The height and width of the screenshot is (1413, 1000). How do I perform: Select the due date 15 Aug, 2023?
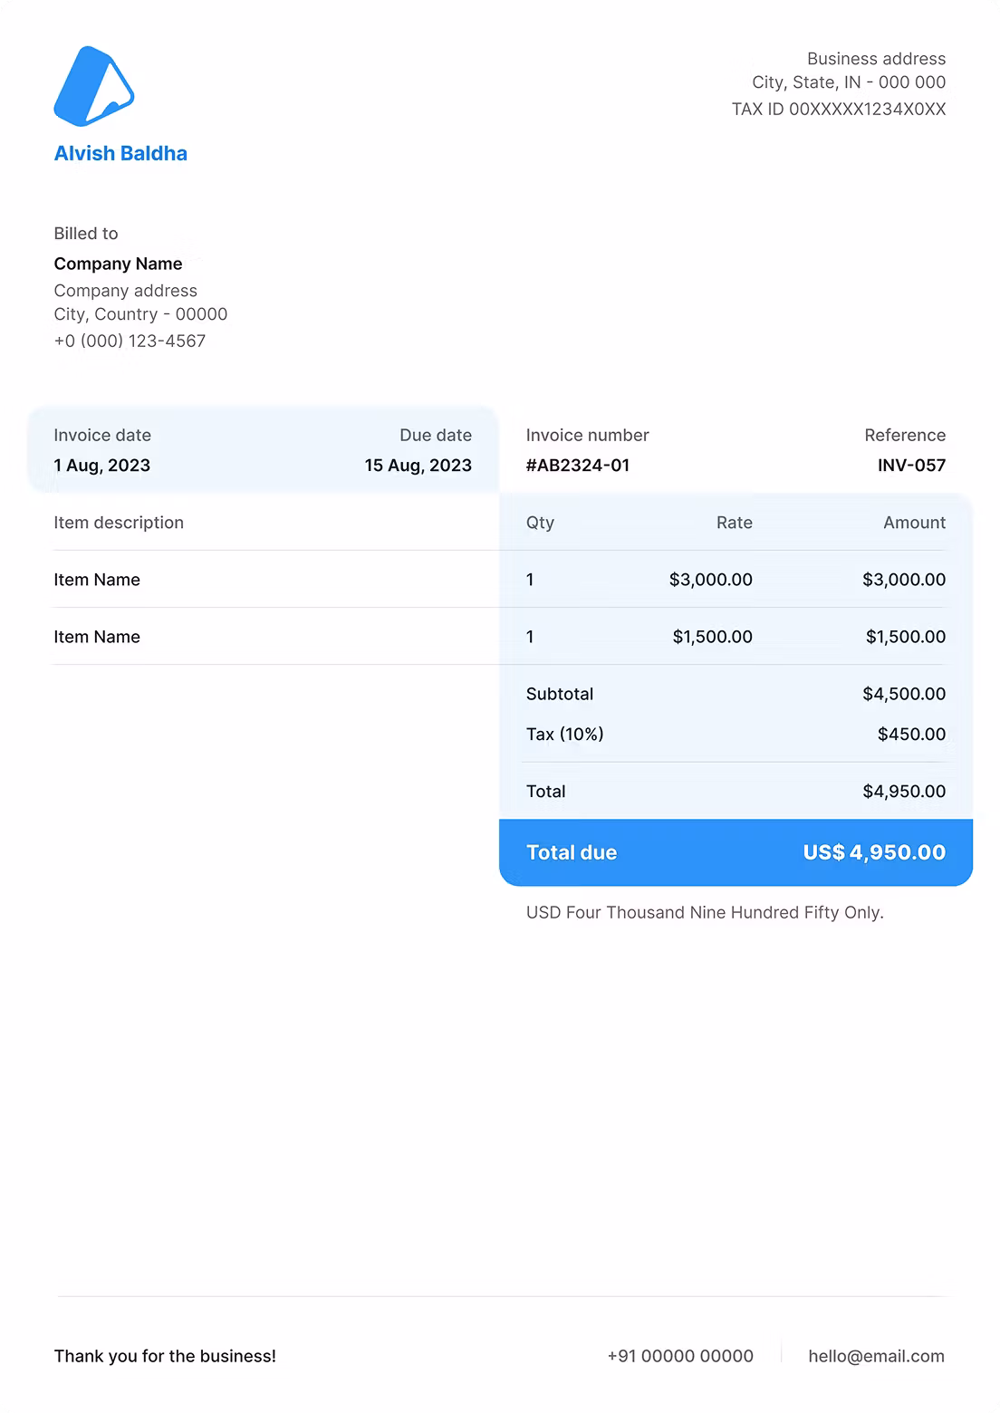pos(418,466)
